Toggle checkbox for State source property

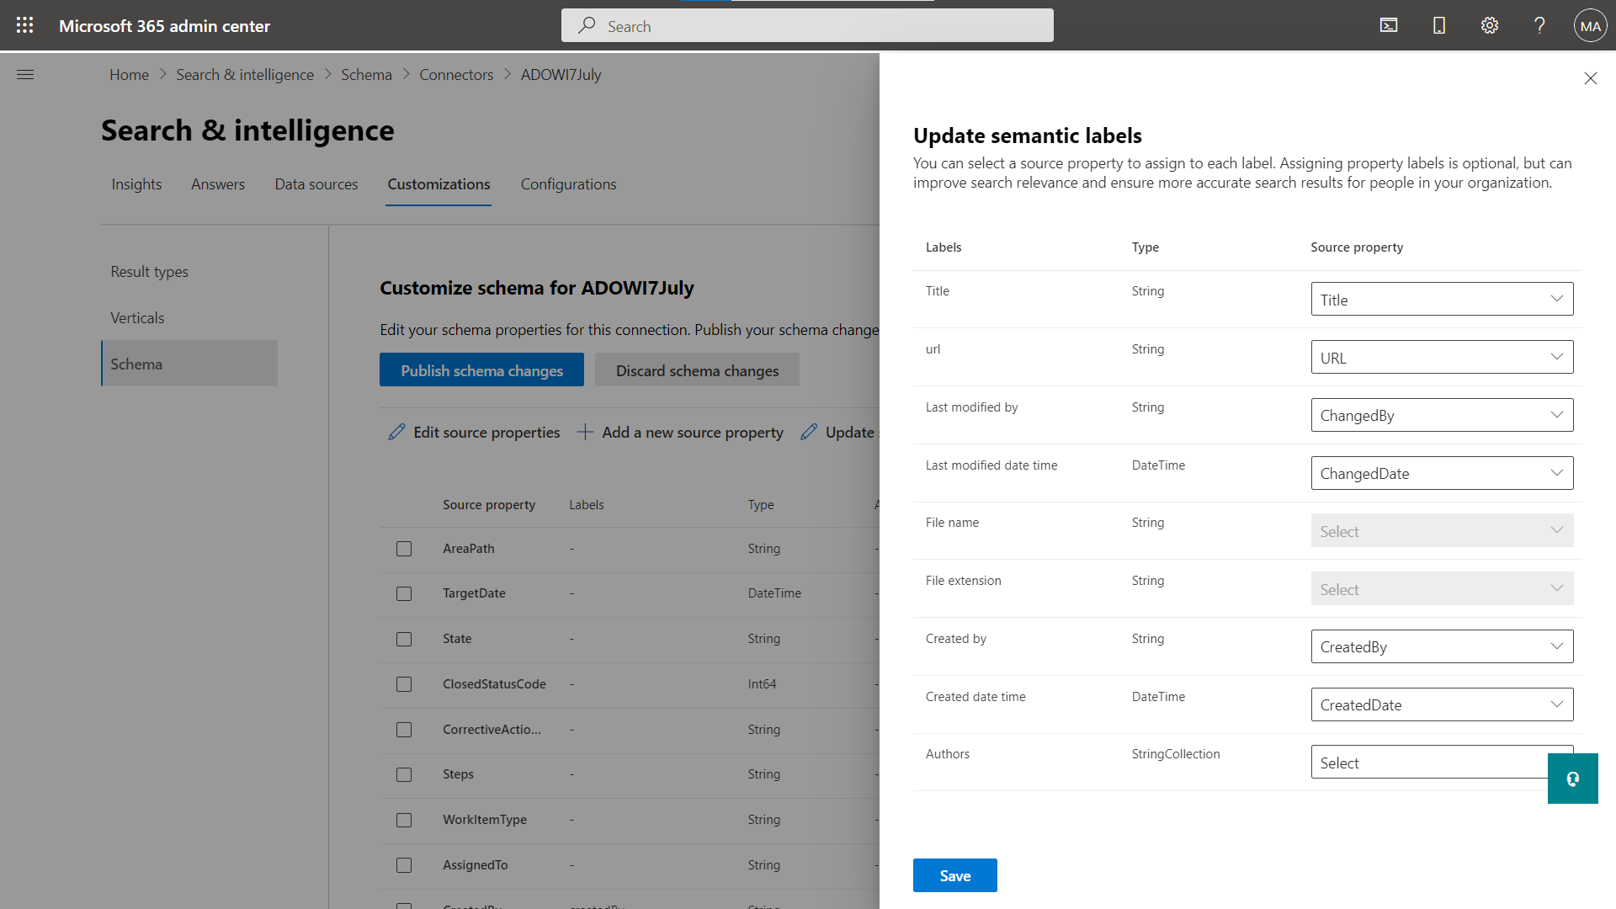[404, 638]
